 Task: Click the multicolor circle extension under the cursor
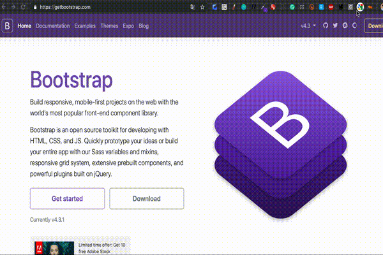[x=360, y=7]
